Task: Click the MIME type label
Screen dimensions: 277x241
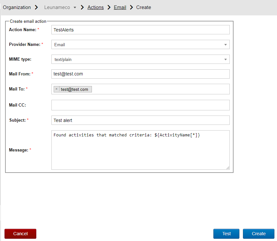Action: pos(20,59)
